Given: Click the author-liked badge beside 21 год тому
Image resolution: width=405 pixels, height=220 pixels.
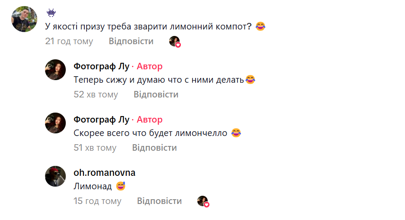Looking at the screenshot, I should click(175, 42).
